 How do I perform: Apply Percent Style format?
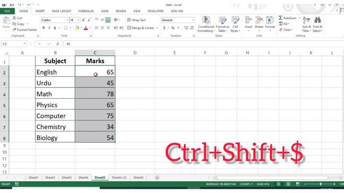pos(173,28)
